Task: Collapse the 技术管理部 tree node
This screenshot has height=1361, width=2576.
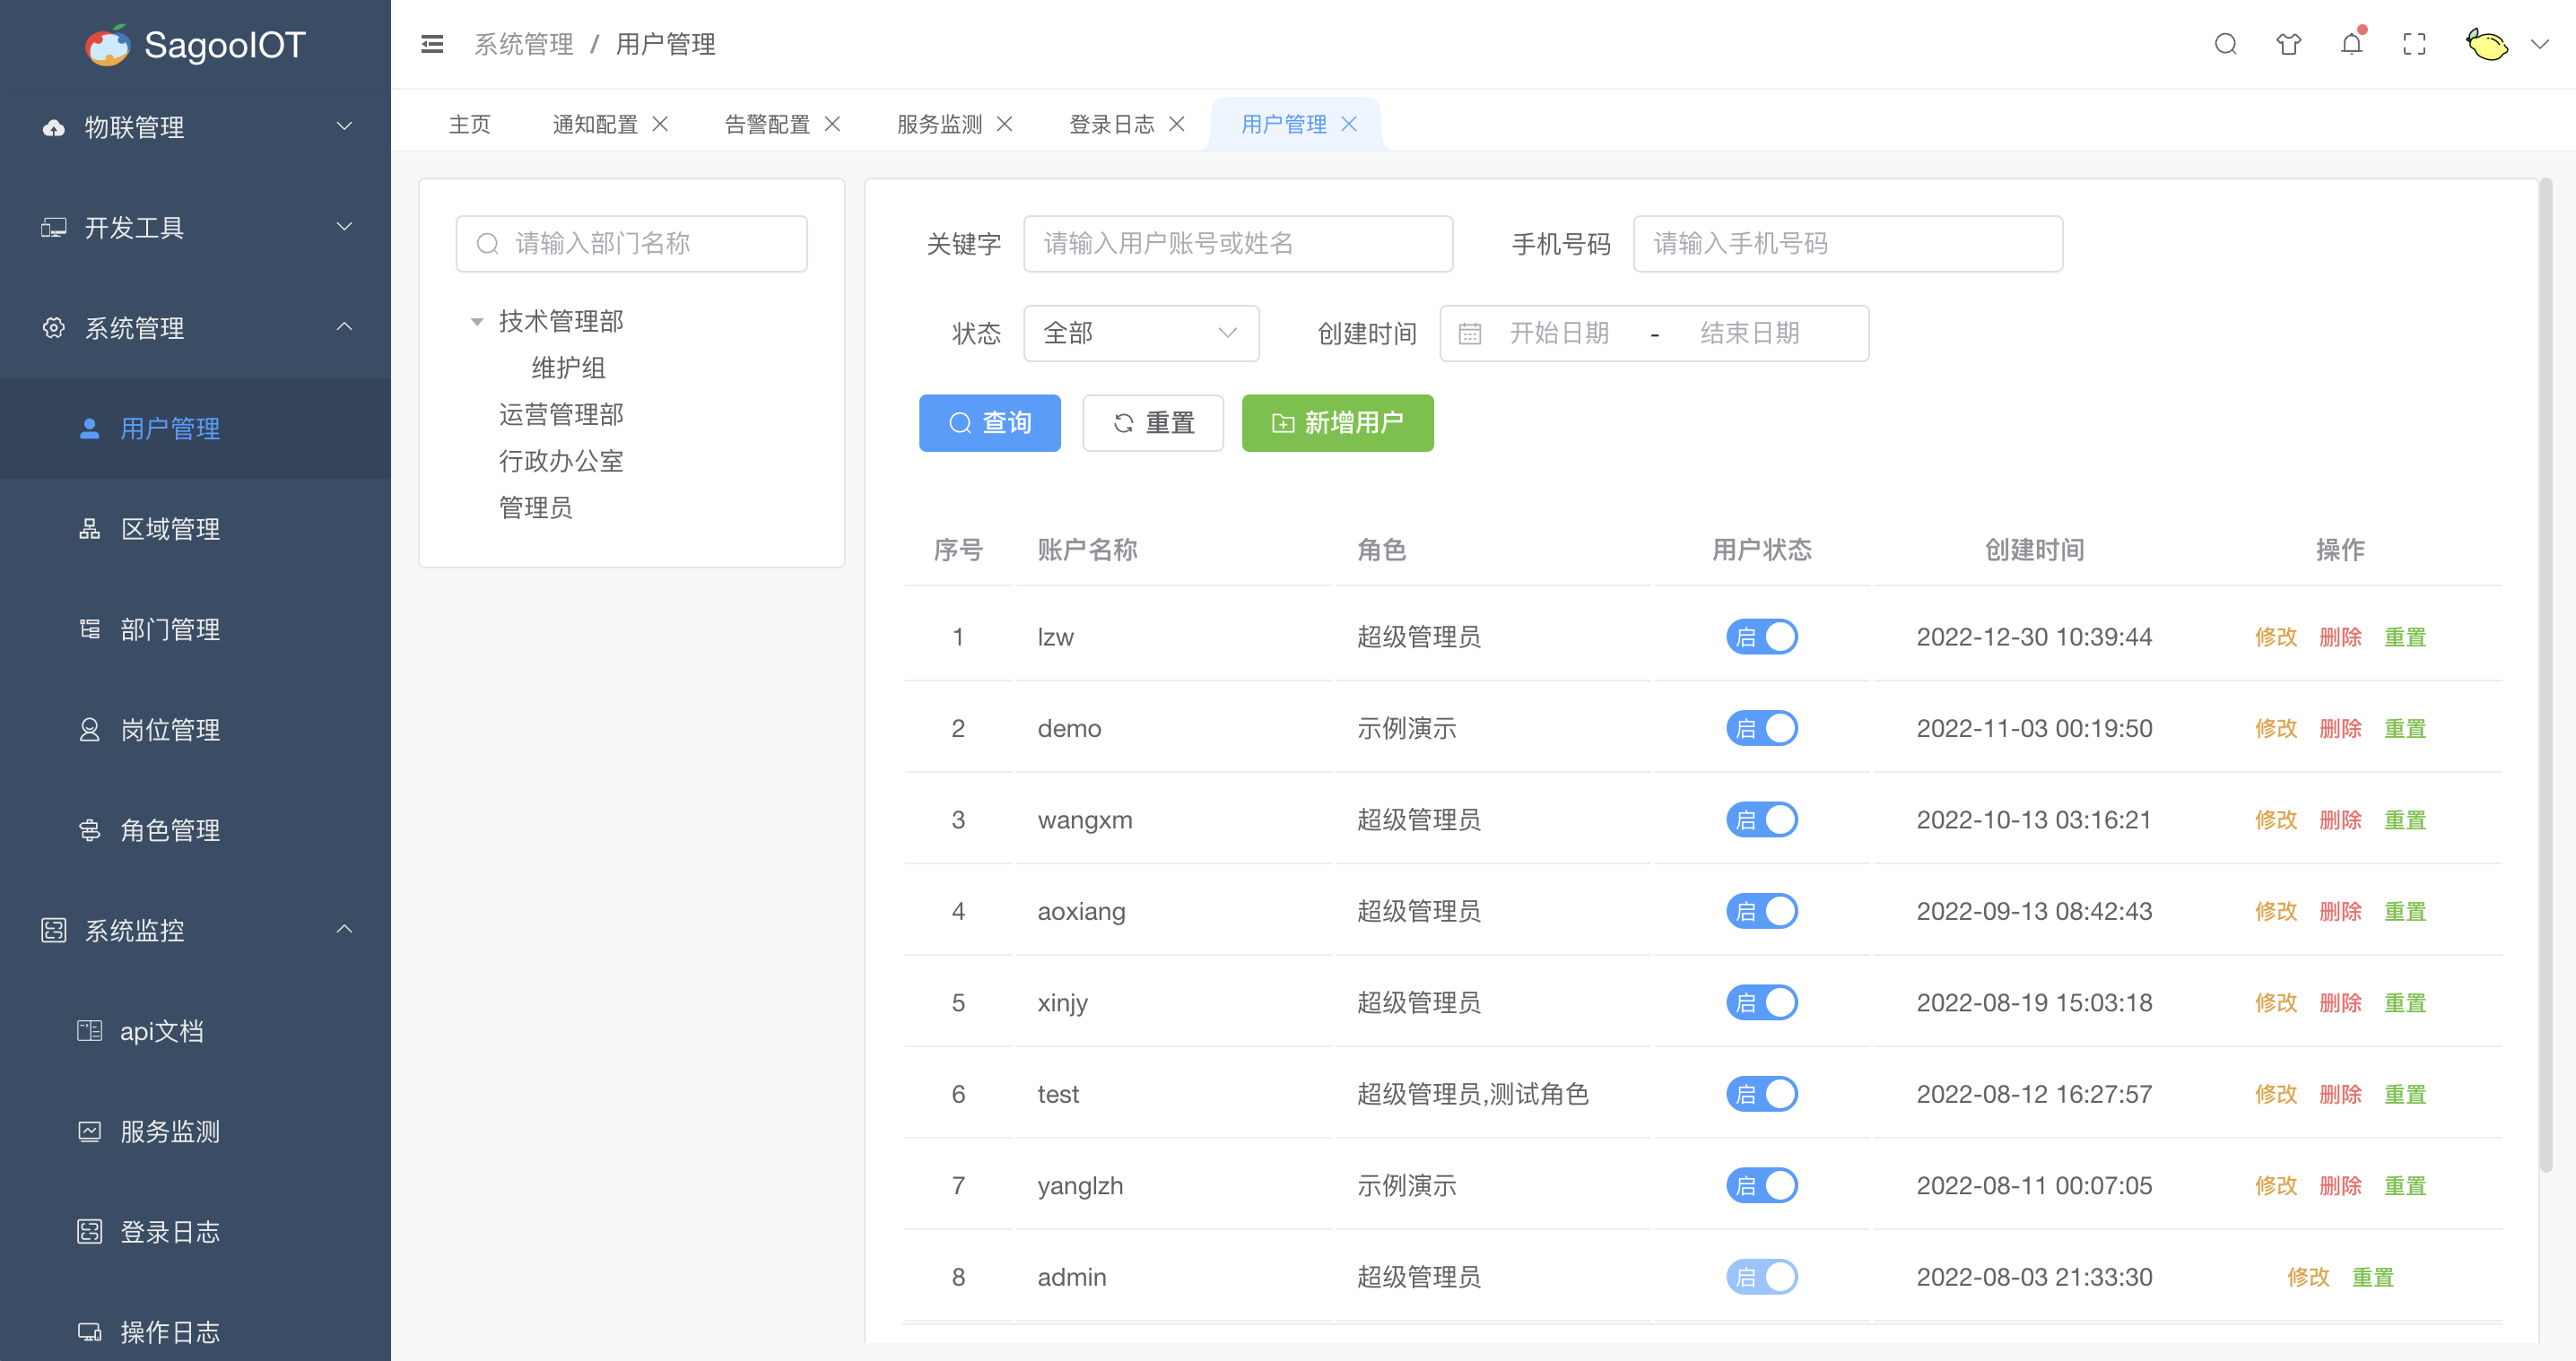Action: coord(477,322)
